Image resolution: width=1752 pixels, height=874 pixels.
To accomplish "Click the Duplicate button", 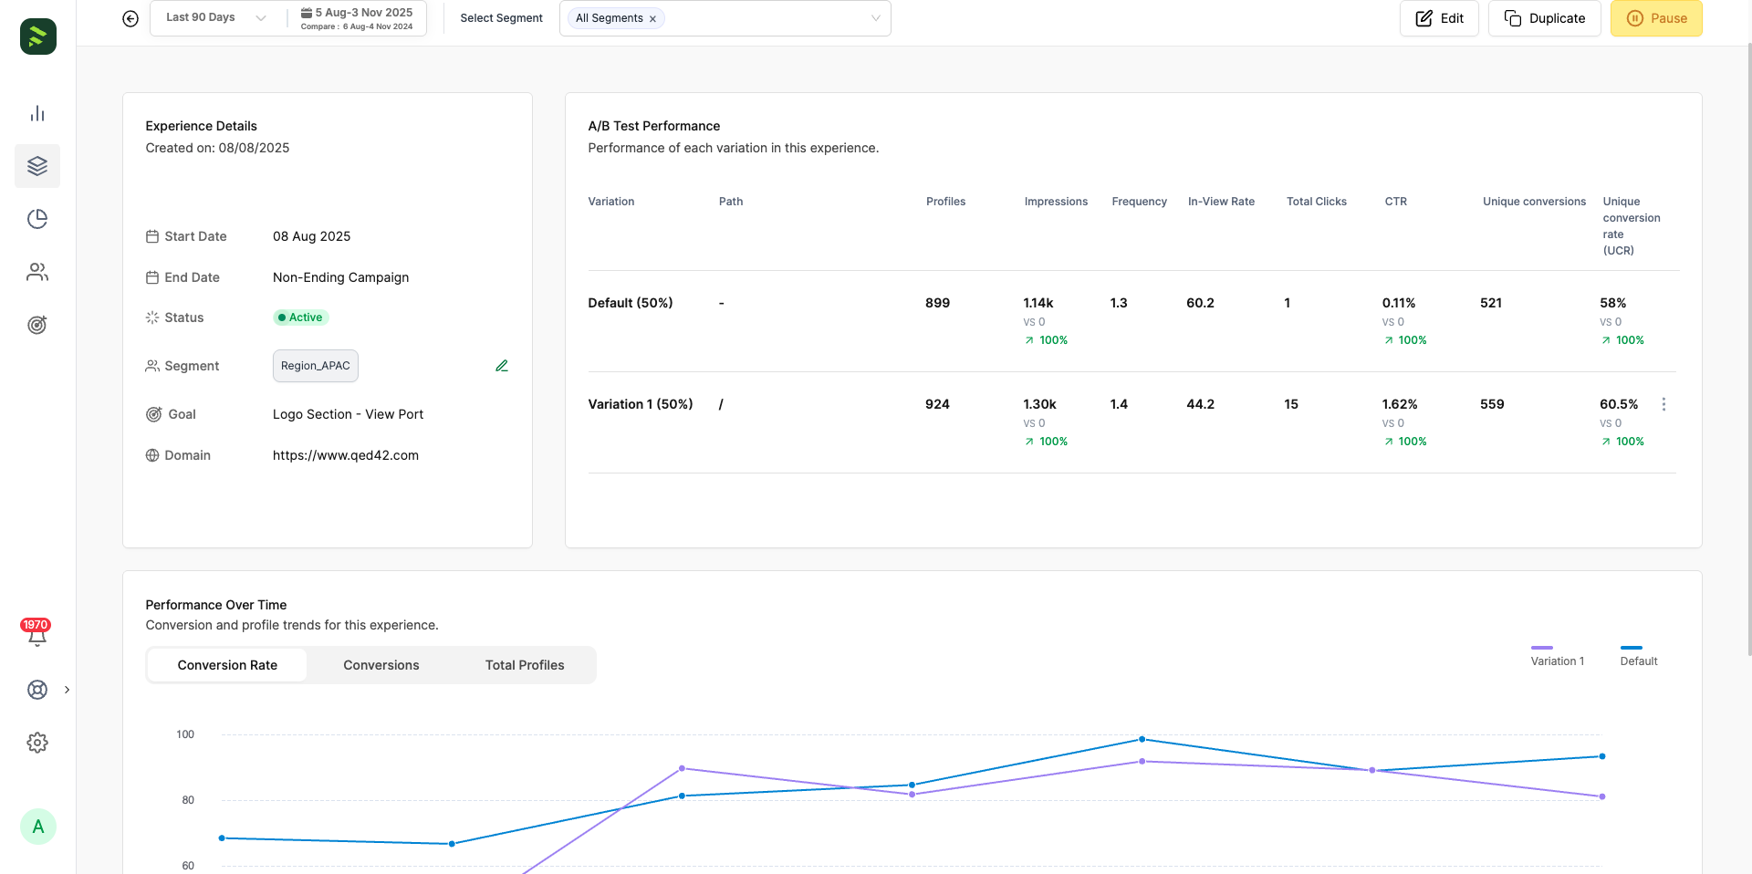I will pos(1544,18).
